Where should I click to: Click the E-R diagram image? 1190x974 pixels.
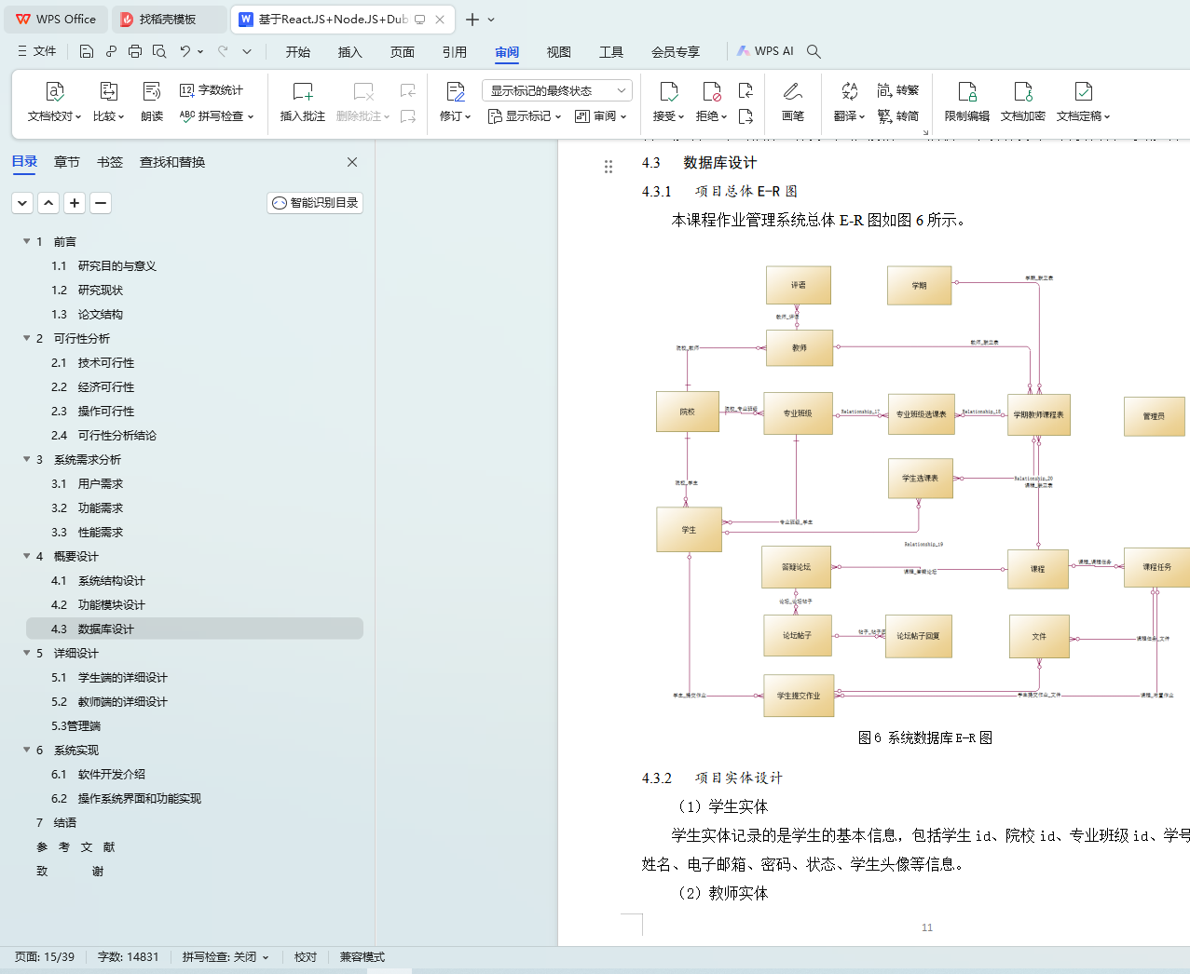click(921, 490)
